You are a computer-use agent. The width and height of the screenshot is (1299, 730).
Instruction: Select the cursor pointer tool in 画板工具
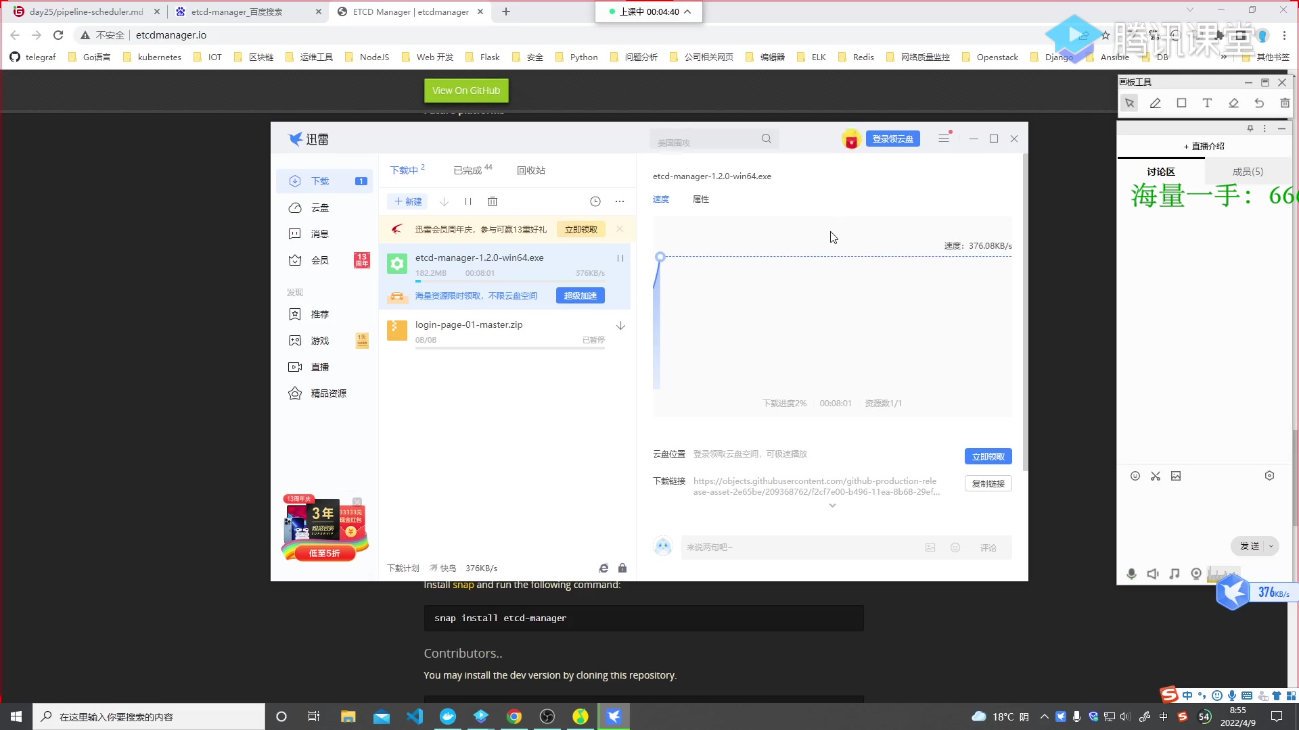(x=1129, y=103)
